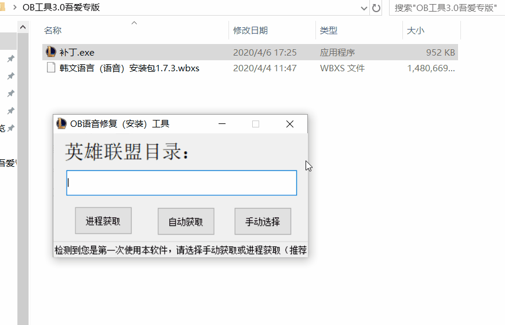Select the file name 补丁.exe

(x=77, y=52)
